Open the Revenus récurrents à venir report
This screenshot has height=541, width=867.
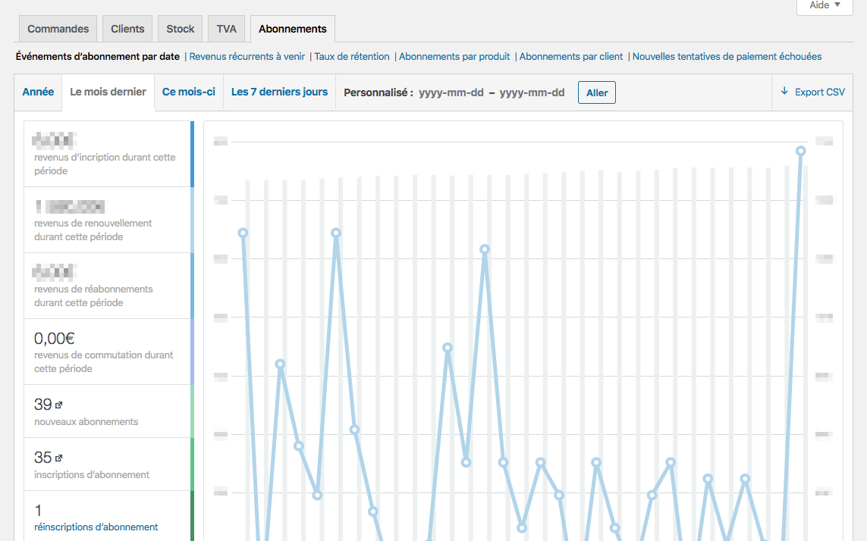coord(249,56)
